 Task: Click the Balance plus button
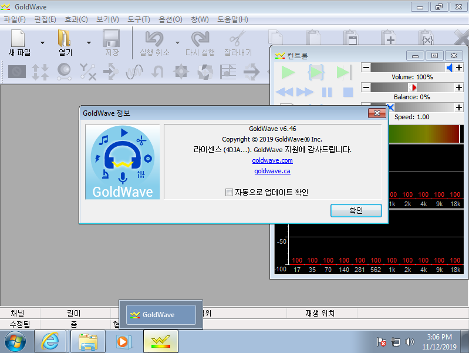coord(459,88)
